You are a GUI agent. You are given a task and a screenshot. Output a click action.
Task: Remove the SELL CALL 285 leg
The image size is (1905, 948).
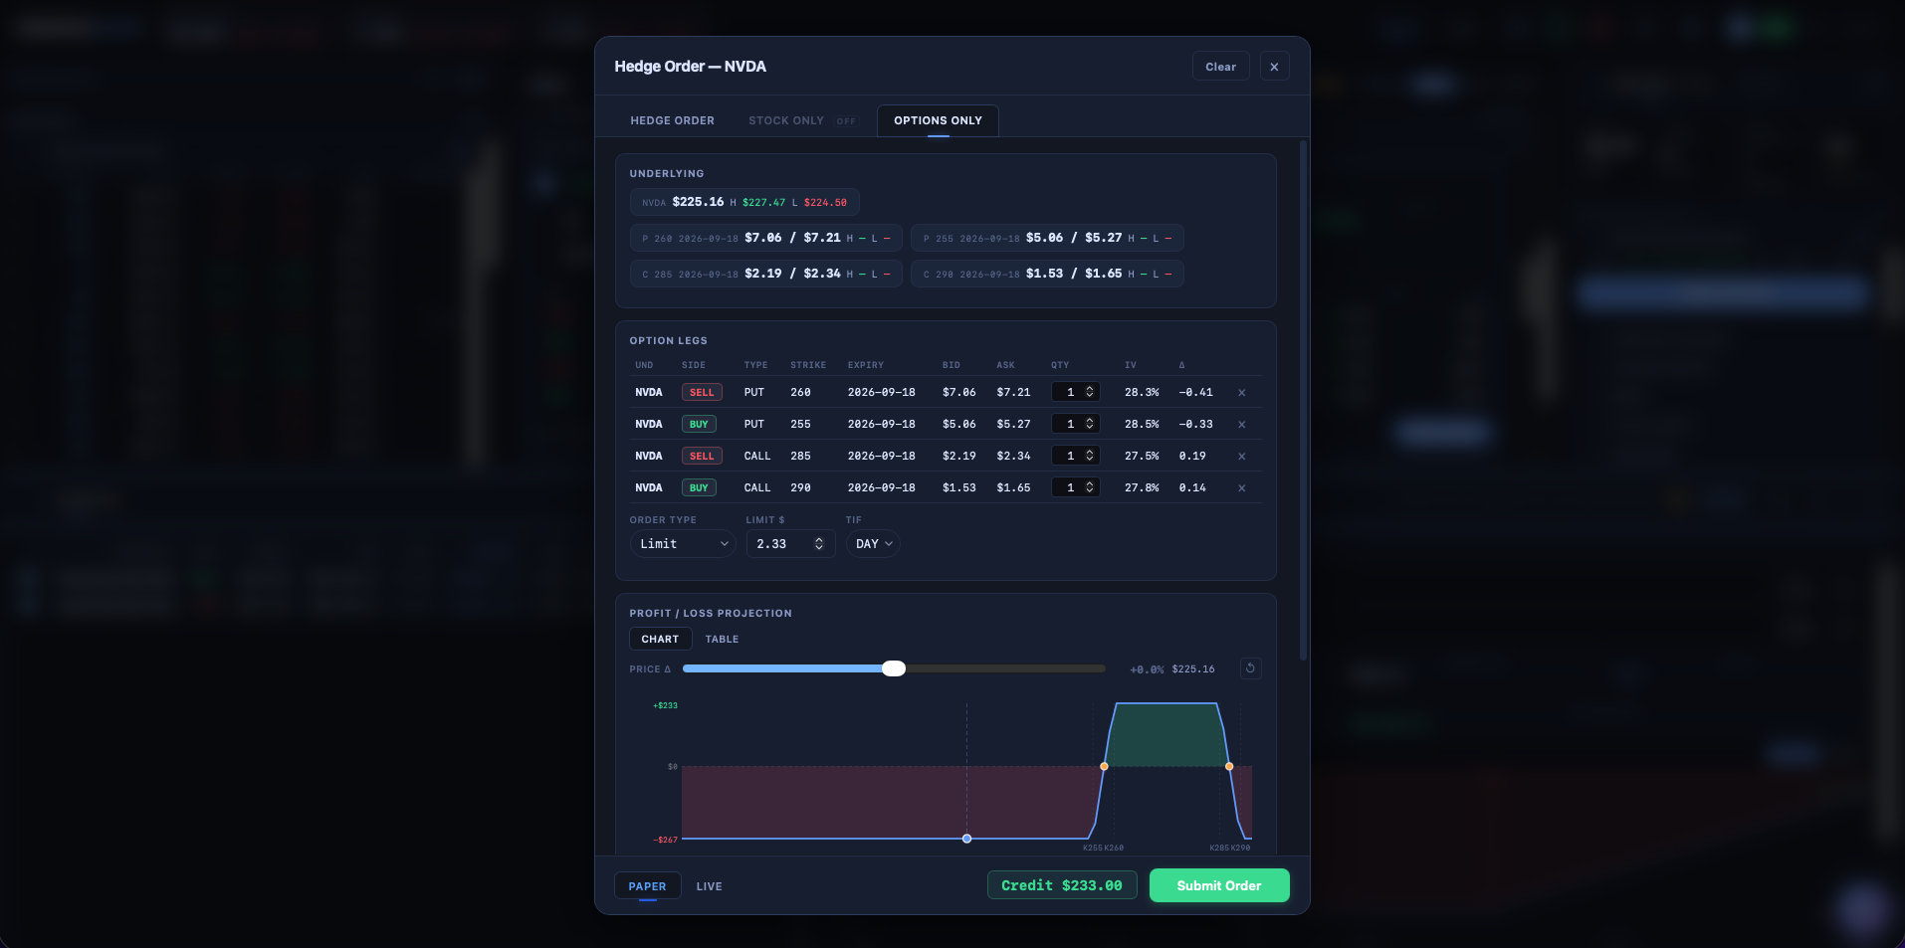click(1241, 457)
